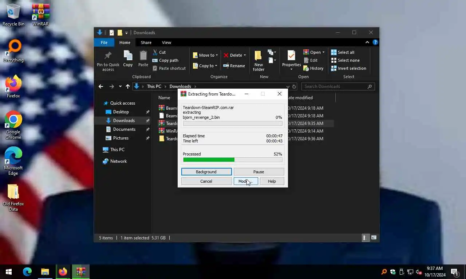Image resolution: width=466 pixels, height=279 pixels.
Task: Click Copy path in the ribbon
Action: point(165,60)
